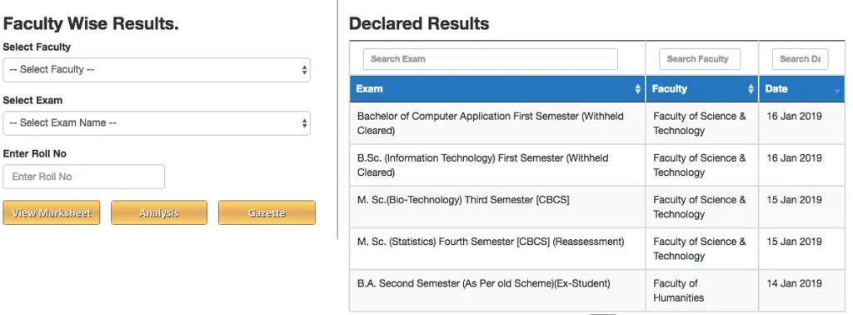Click the Select Faculty dropdown arrow
Screen dimensions: 853x315
(304, 70)
